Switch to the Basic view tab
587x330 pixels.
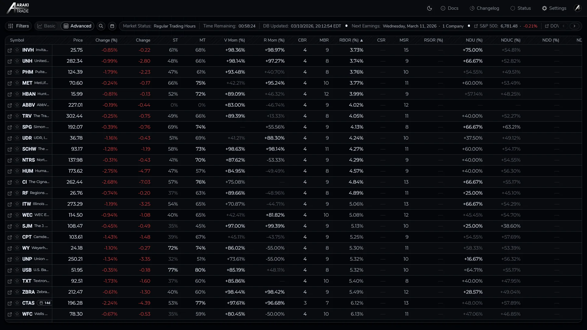[46, 26]
